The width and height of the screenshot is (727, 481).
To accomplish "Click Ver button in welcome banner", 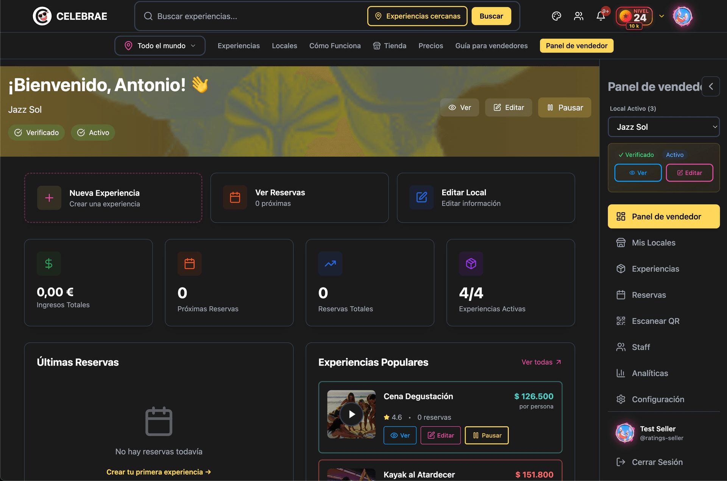I will 460,107.
